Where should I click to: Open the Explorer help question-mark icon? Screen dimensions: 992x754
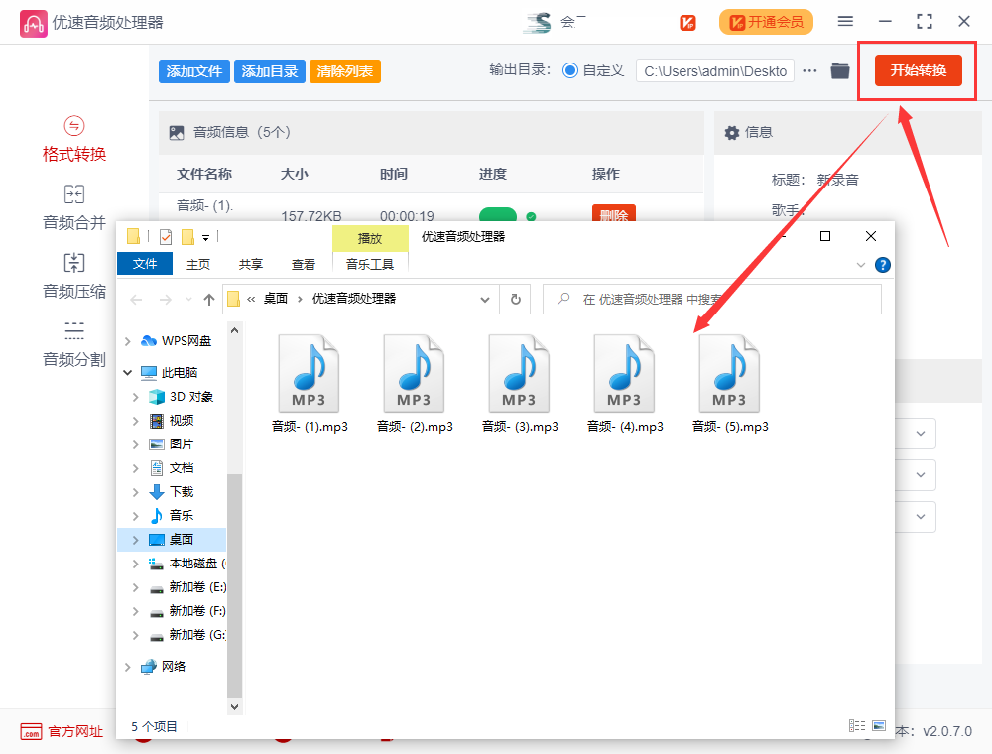883,265
